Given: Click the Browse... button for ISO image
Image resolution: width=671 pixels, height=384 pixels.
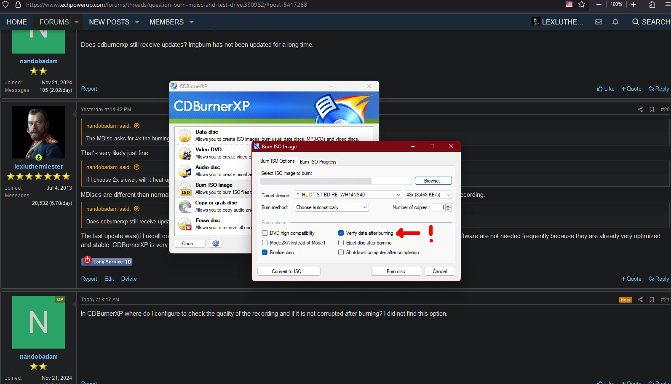Looking at the screenshot, I should click(433, 181).
